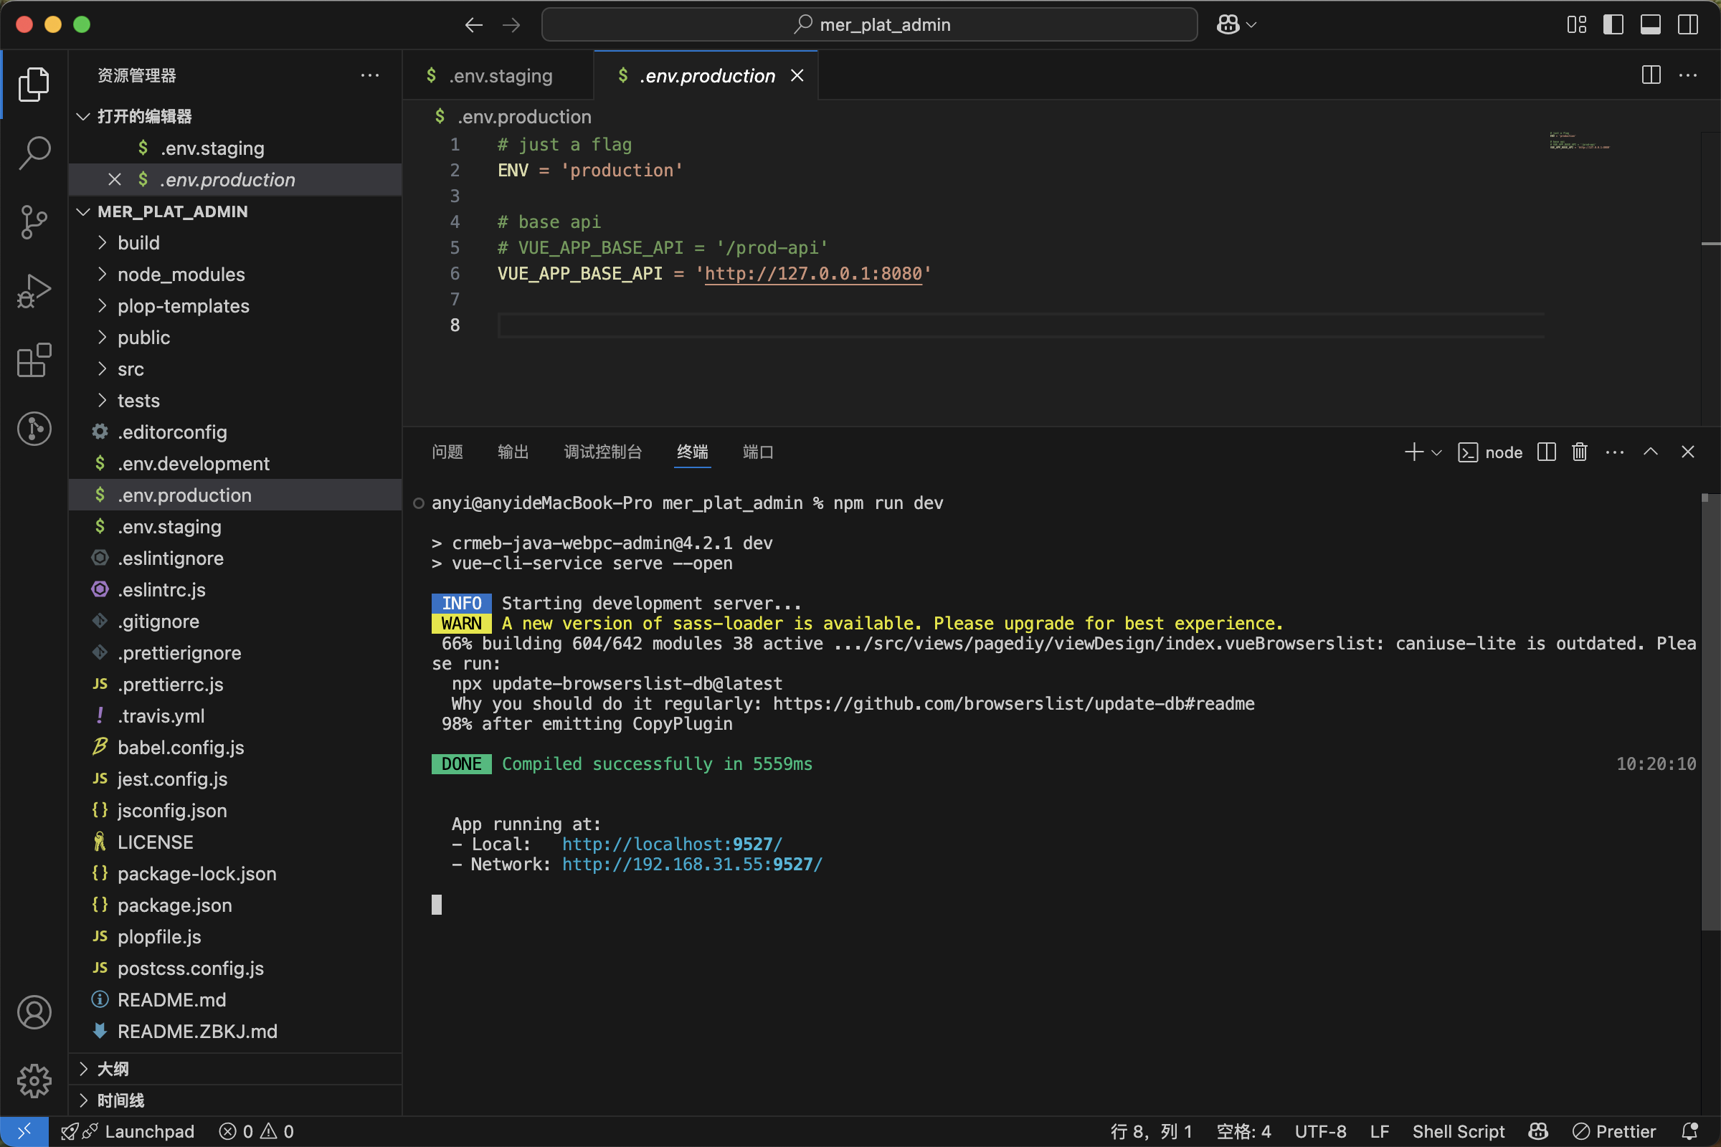Screen dimensions: 1721x1147
Task: Open the github browserslist update-db link
Action: 1013,704
